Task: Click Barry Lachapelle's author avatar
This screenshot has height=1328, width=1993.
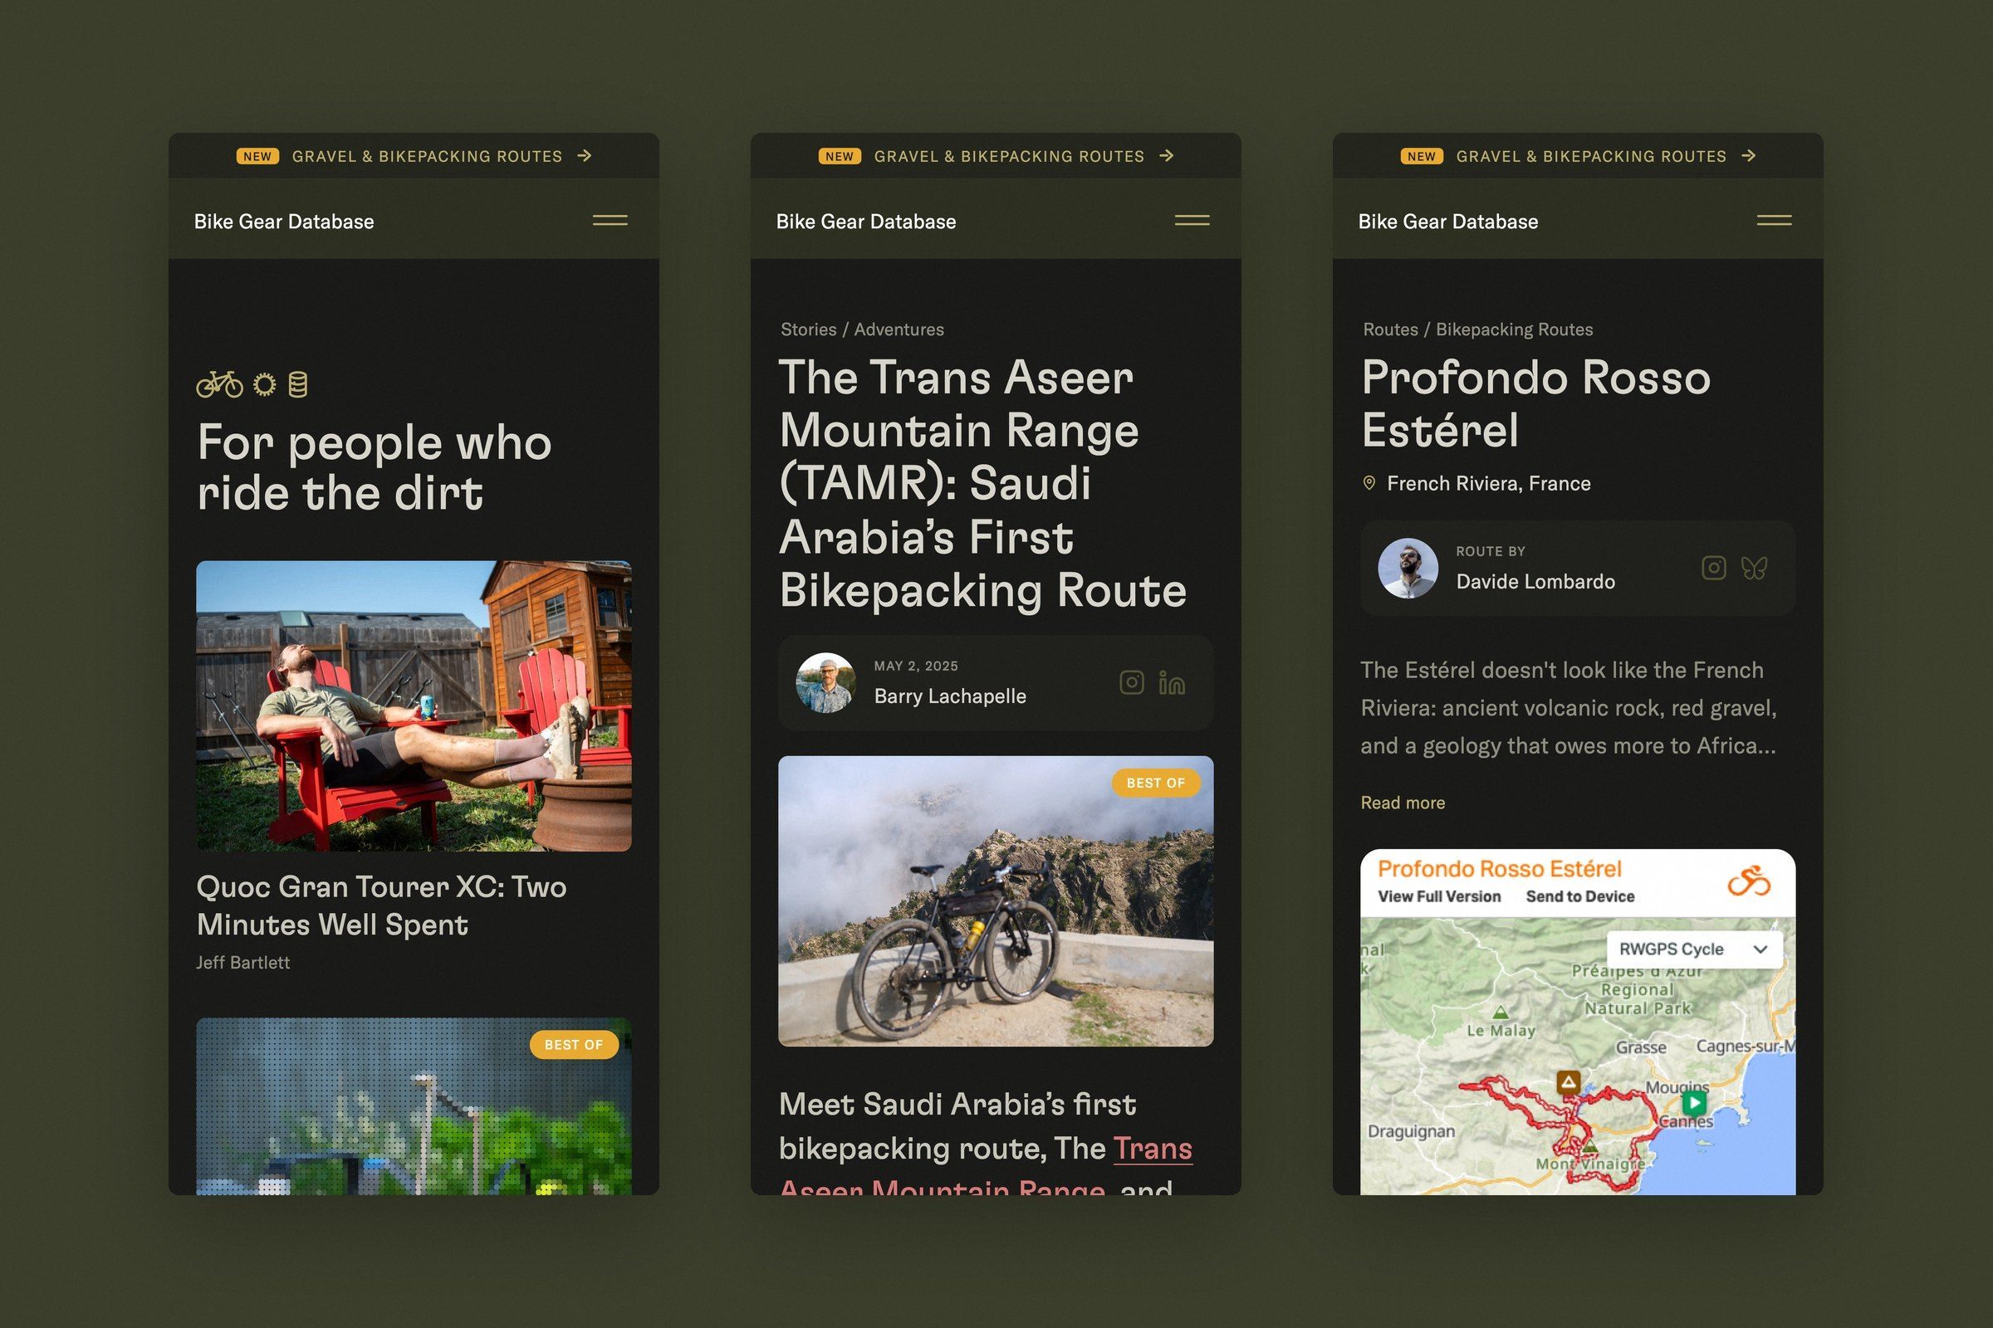Action: click(x=825, y=682)
